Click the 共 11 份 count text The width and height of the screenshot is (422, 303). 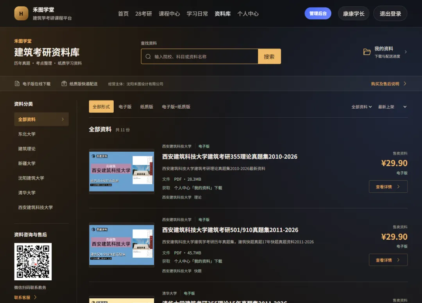(123, 130)
